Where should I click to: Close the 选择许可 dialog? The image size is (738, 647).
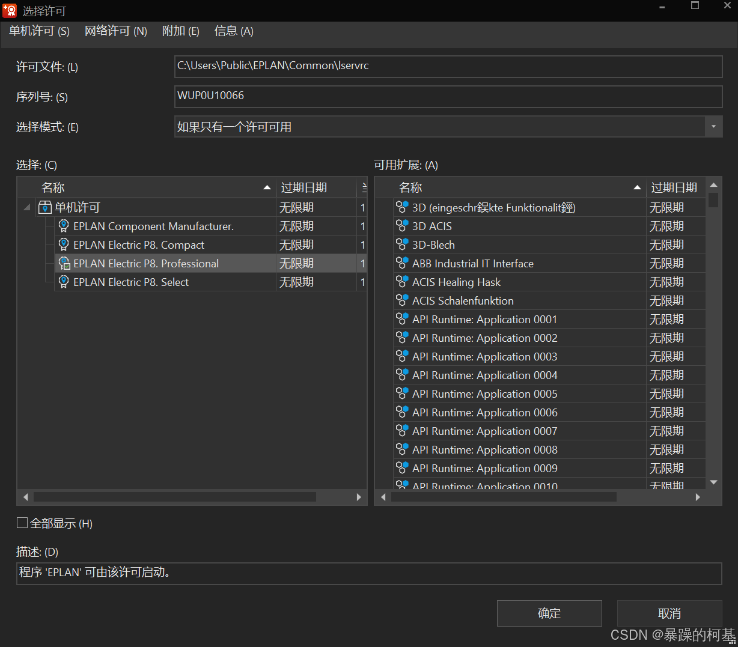(x=727, y=6)
